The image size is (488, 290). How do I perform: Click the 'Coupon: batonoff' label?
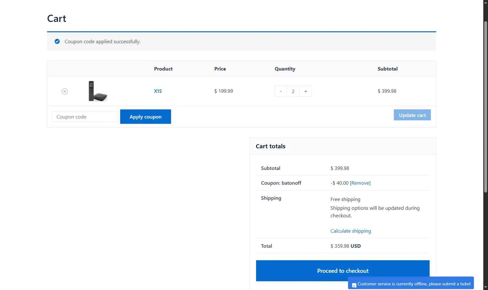coord(281,183)
